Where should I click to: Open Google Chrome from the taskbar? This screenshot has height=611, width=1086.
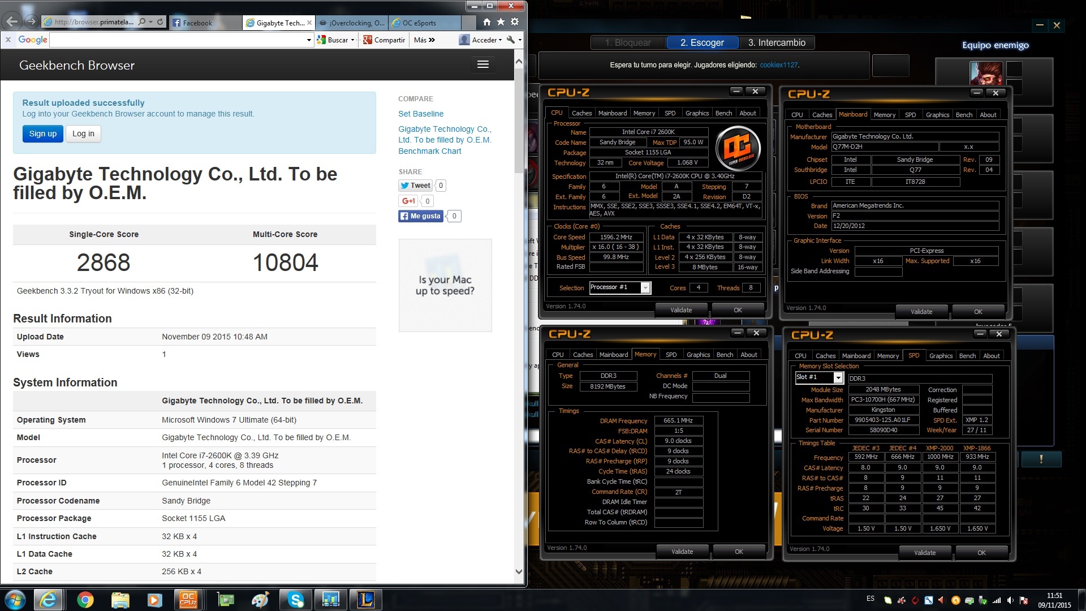pyautogui.click(x=85, y=600)
